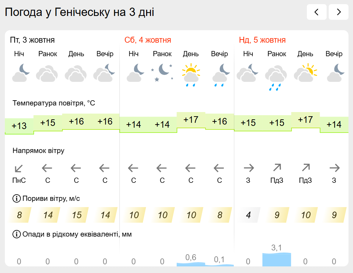Click the 0,6 mm precipitation bar

pos(191,264)
